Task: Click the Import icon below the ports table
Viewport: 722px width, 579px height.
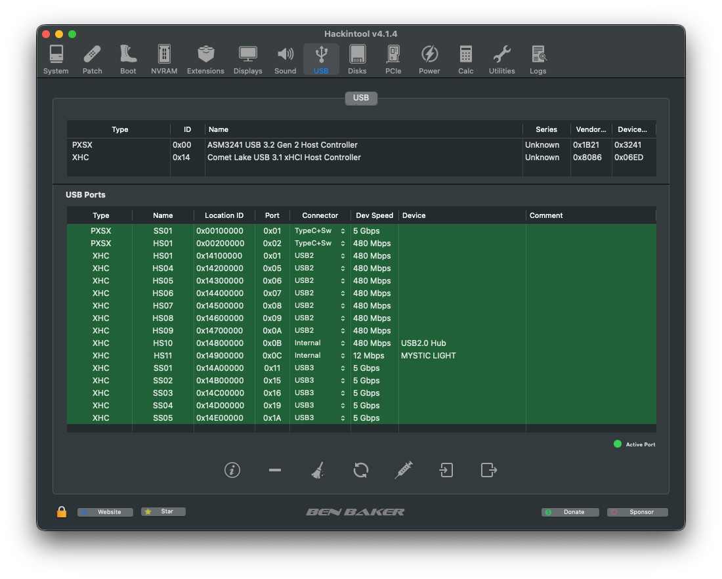Action: [446, 470]
